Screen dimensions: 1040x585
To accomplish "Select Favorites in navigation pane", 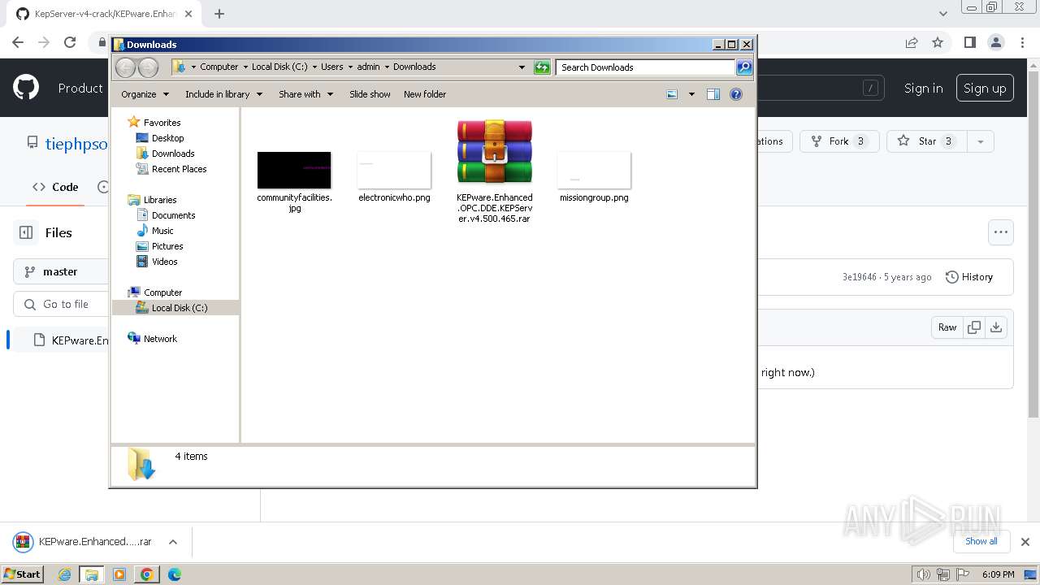I will [x=162, y=123].
